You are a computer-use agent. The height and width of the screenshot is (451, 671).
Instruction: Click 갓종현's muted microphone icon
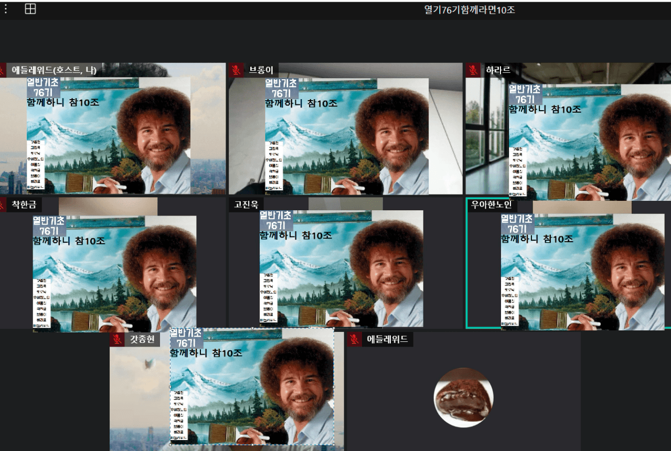tap(117, 339)
